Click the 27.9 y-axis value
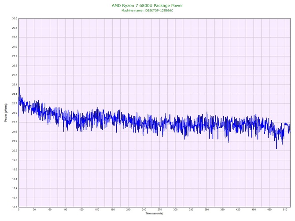This screenshot has width=295, height=221. pyautogui.click(x=15, y=47)
